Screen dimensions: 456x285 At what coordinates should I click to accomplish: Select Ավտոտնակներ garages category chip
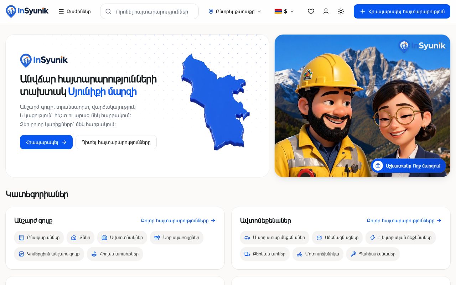(x=122, y=238)
